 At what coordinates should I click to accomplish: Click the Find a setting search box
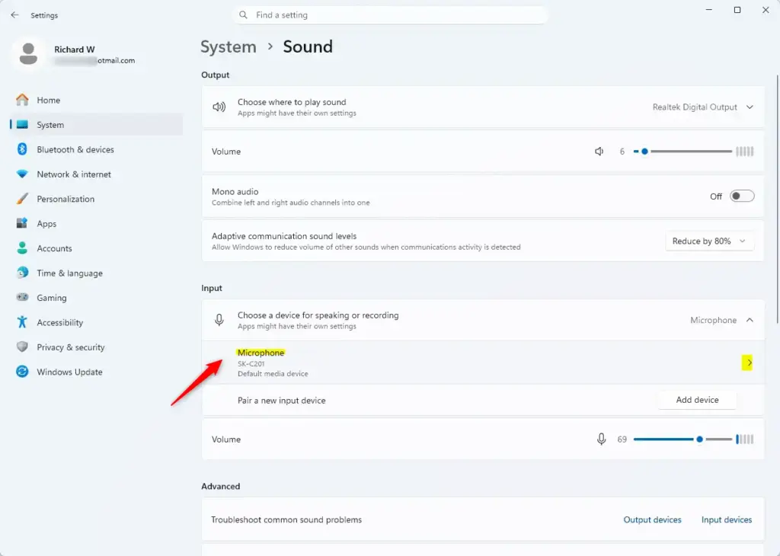coord(390,15)
